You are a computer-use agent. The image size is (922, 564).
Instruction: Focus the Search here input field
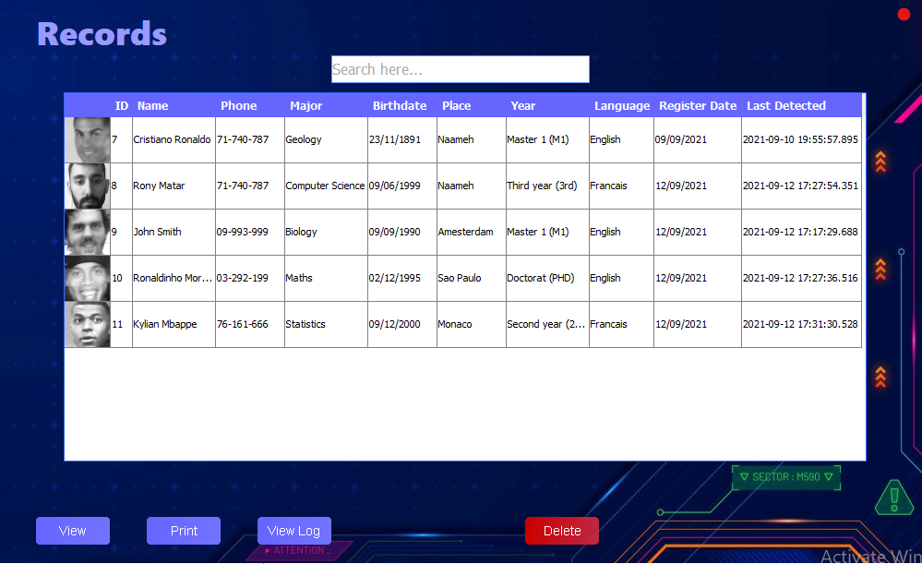460,69
